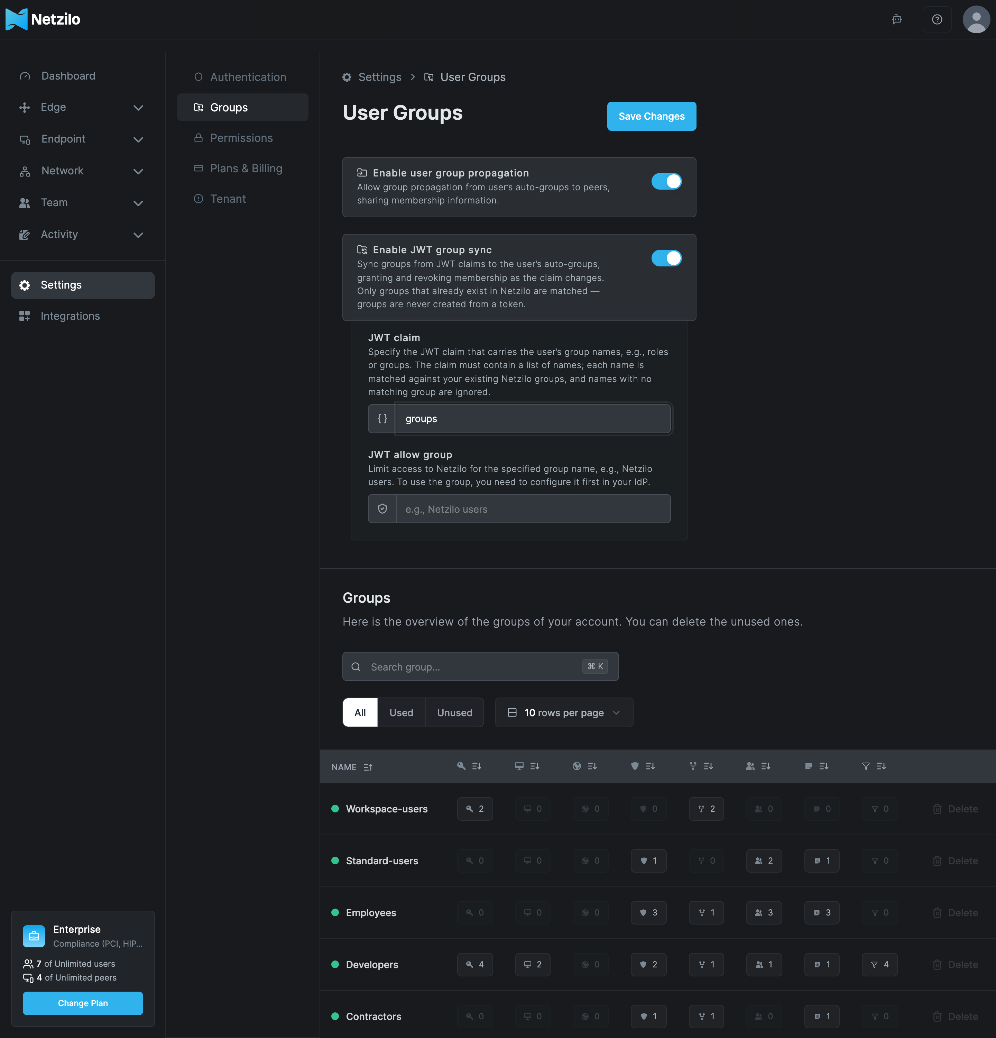Image resolution: width=996 pixels, height=1038 pixels.
Task: Expand the Edge sidebar section
Action: (83, 108)
